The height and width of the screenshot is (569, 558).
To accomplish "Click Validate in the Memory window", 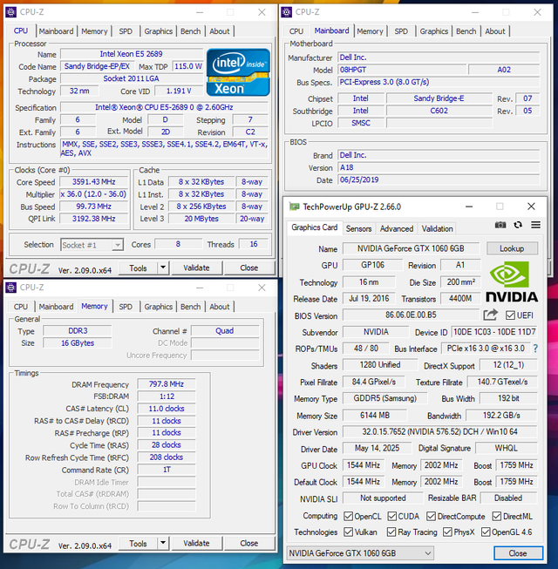I will point(196,543).
